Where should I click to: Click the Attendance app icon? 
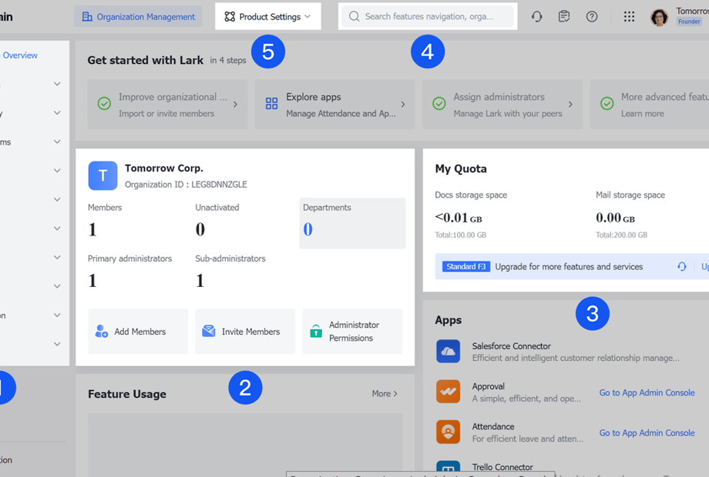click(448, 432)
